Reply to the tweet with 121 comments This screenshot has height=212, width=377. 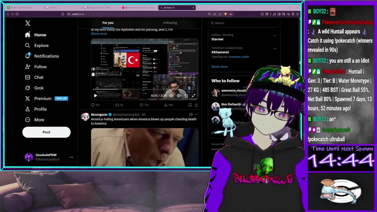[x=95, y=105]
